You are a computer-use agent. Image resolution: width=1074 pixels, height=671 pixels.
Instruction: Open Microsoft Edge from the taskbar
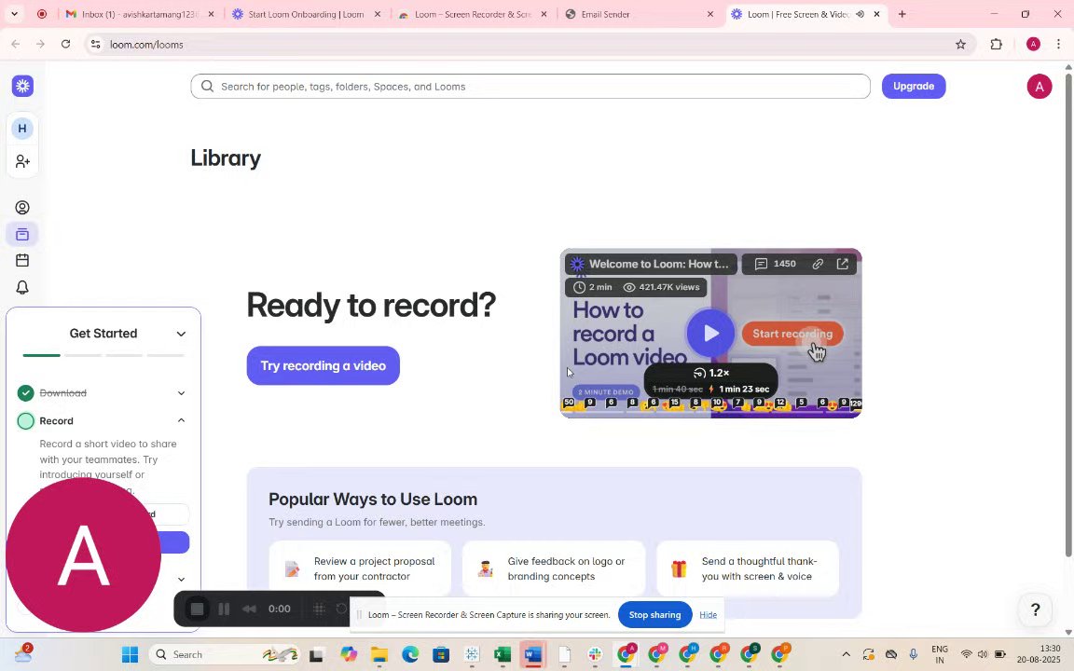tap(409, 654)
